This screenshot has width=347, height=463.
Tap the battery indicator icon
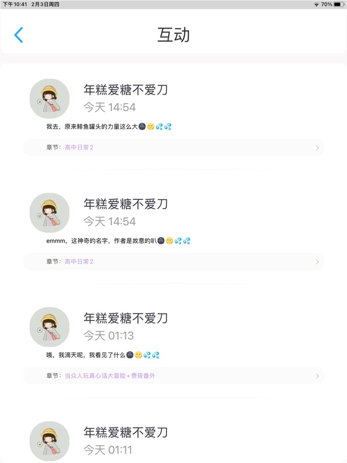tap(339, 4)
